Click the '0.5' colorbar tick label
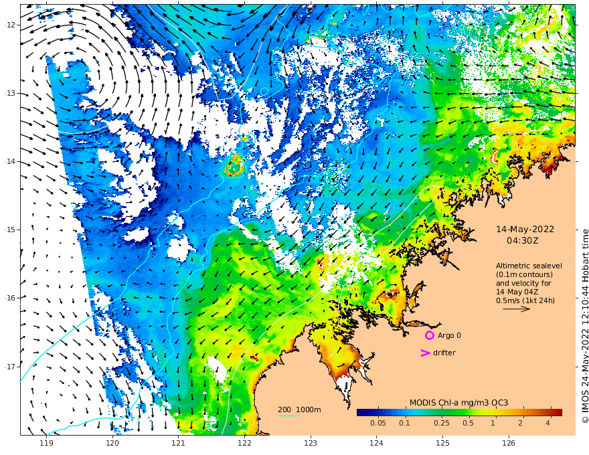This screenshot has width=589, height=455. (x=468, y=423)
